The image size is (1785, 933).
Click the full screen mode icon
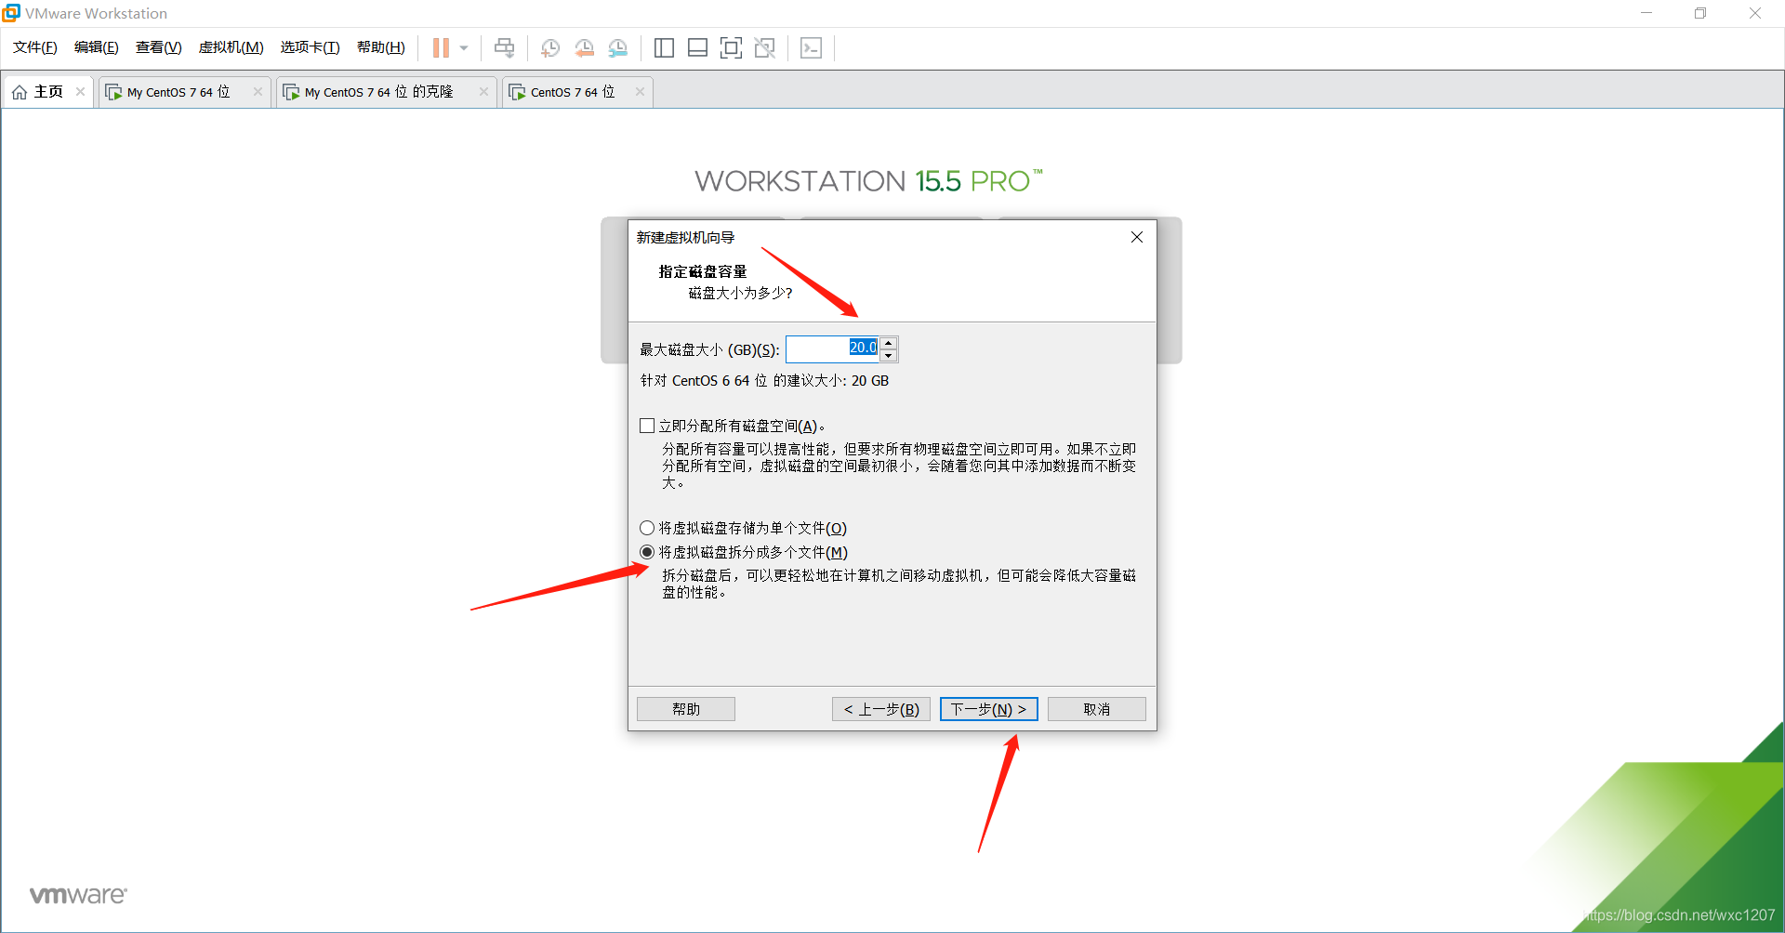tap(731, 47)
